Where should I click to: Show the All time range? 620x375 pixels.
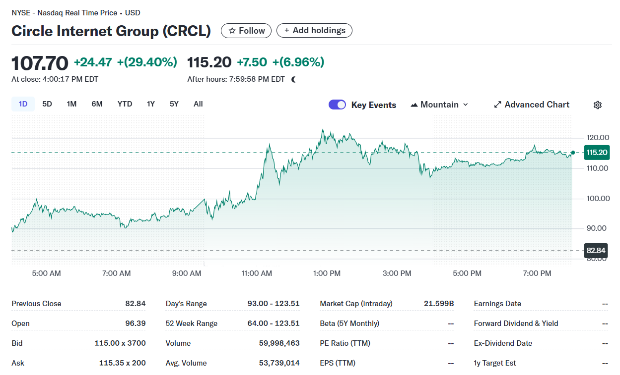point(198,104)
